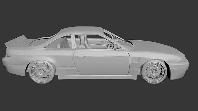Viewport: 198px width, 111px height.
Task: Click the driver door handle
Action: coord(81,56)
